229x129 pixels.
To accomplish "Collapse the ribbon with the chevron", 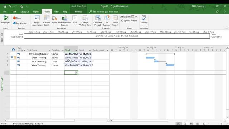I will 226,28.
